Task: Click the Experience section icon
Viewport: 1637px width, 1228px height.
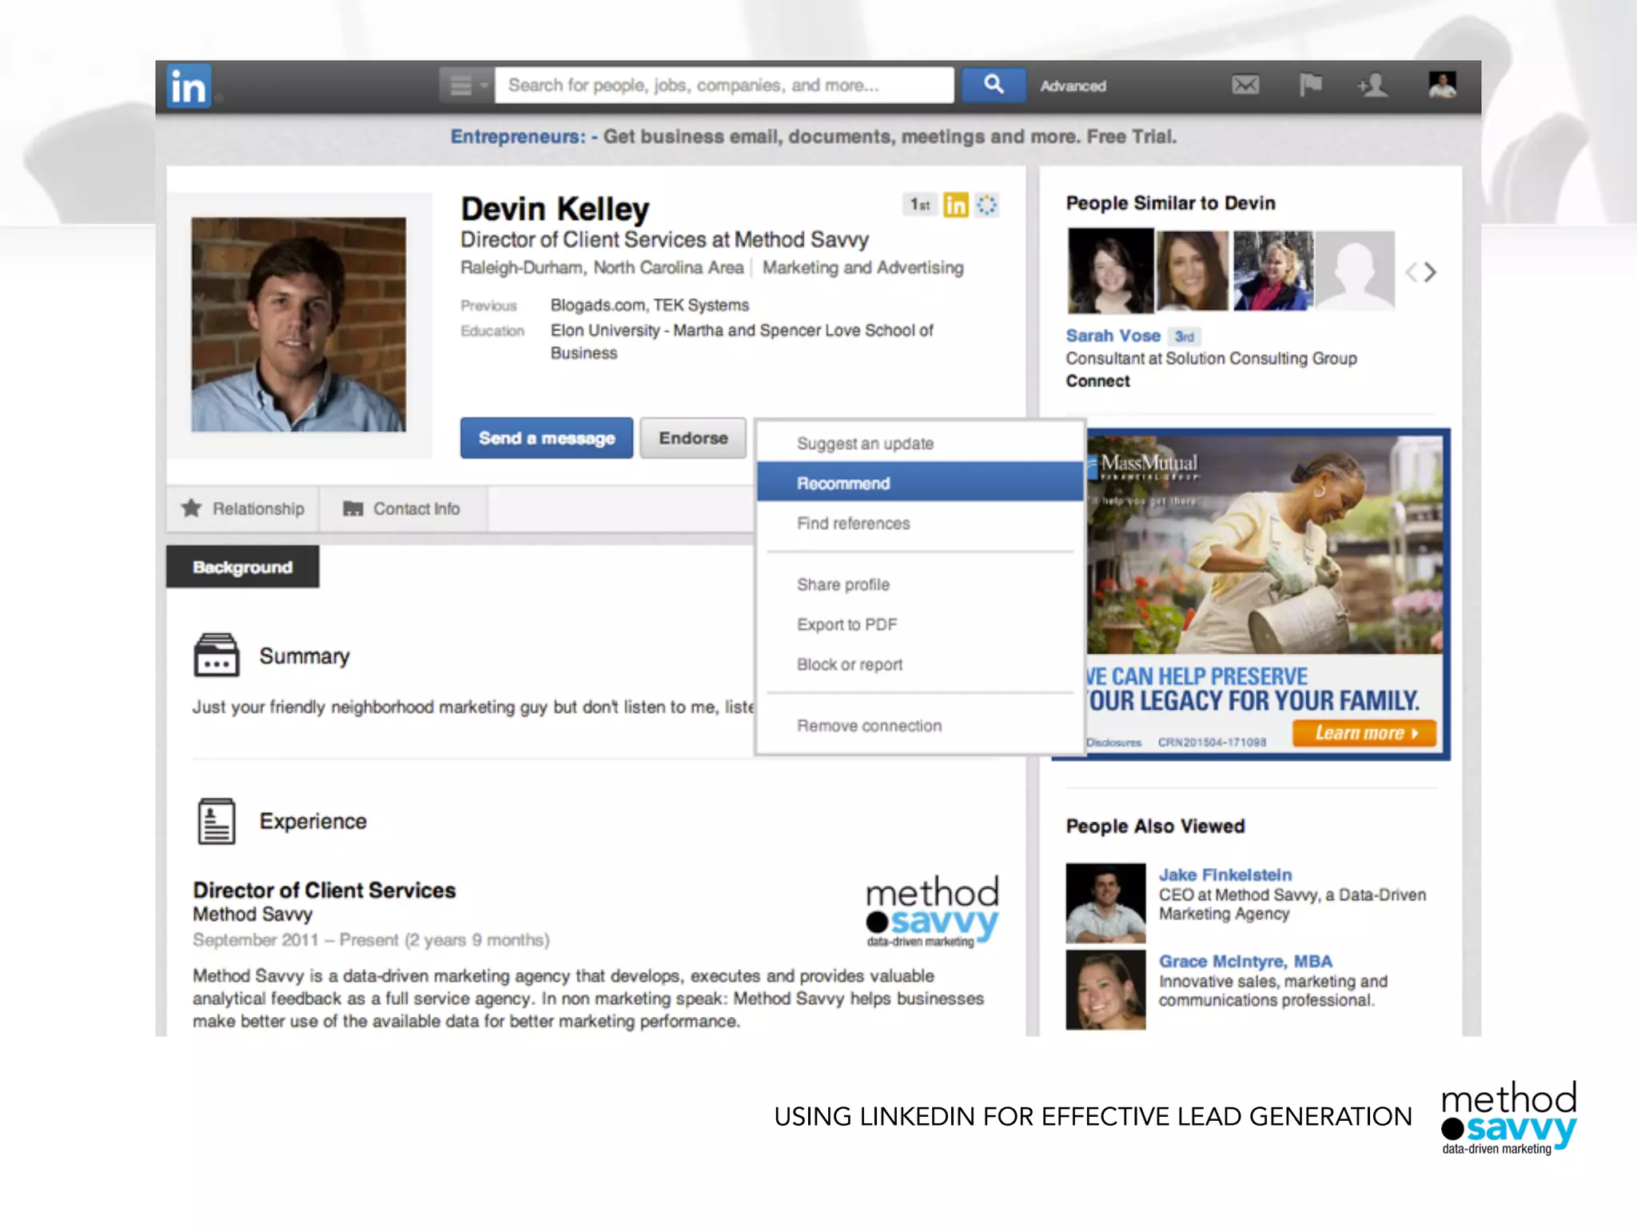Action: tap(216, 821)
